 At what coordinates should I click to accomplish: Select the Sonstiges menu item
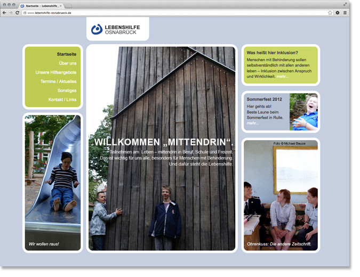pyautogui.click(x=67, y=91)
